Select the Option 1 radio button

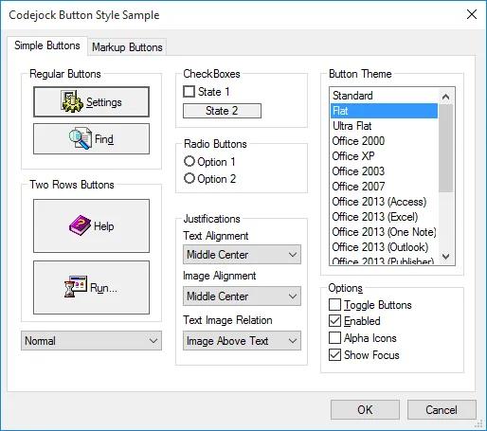click(x=189, y=161)
